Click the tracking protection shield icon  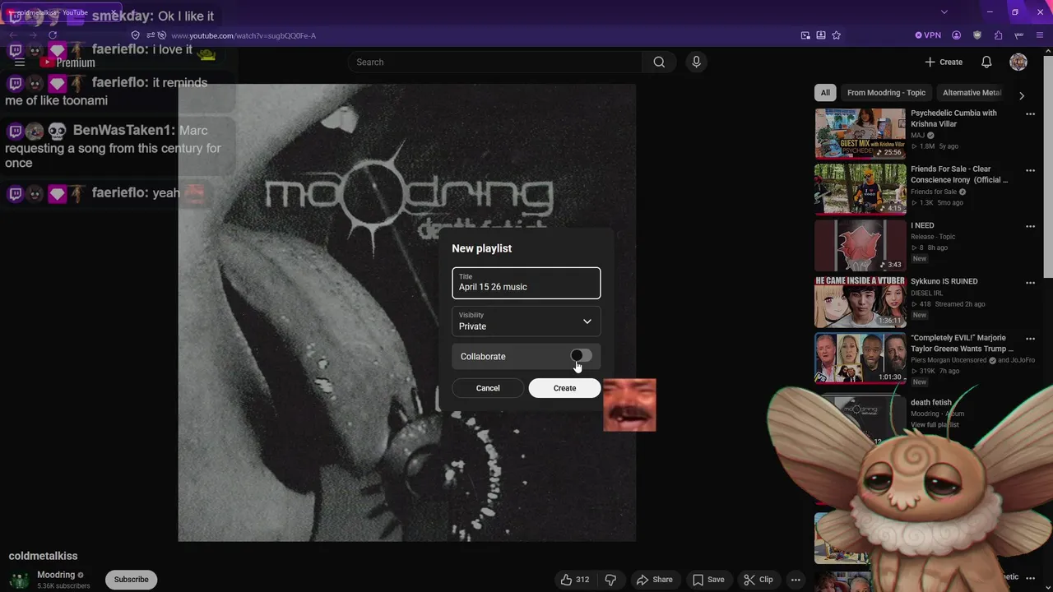tap(136, 35)
